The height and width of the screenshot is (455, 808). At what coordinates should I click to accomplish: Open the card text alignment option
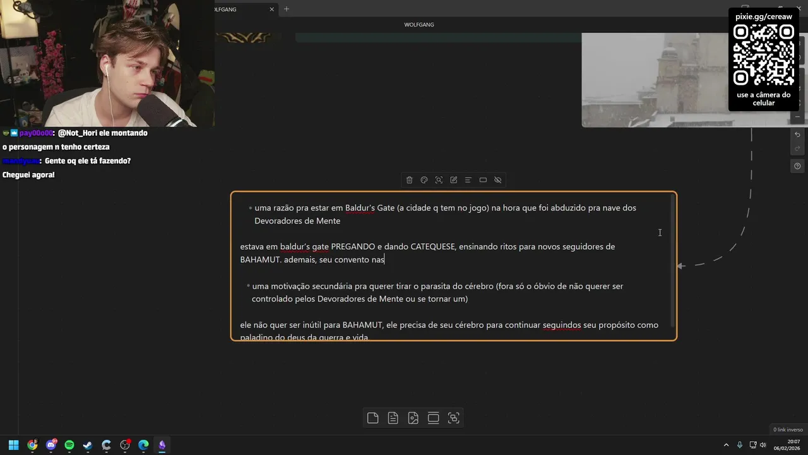click(x=468, y=180)
